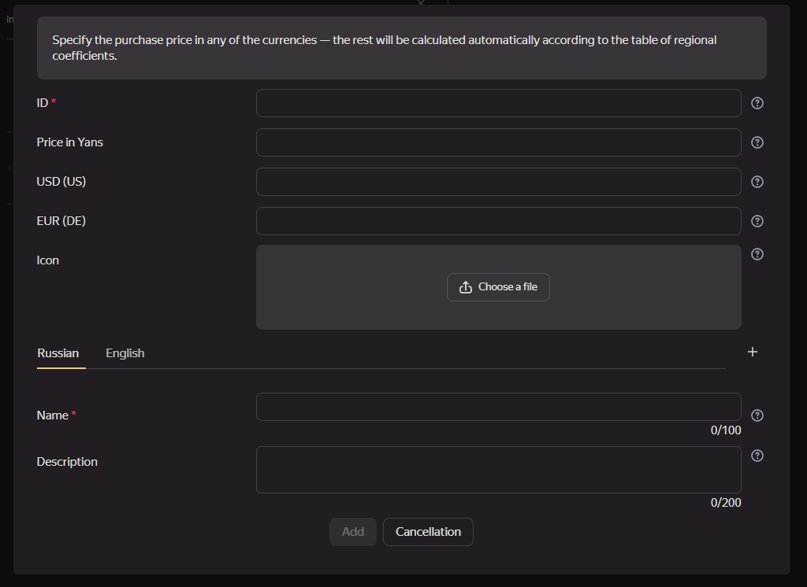Image resolution: width=807 pixels, height=587 pixels.
Task: Switch to the English language tab
Action: point(125,353)
